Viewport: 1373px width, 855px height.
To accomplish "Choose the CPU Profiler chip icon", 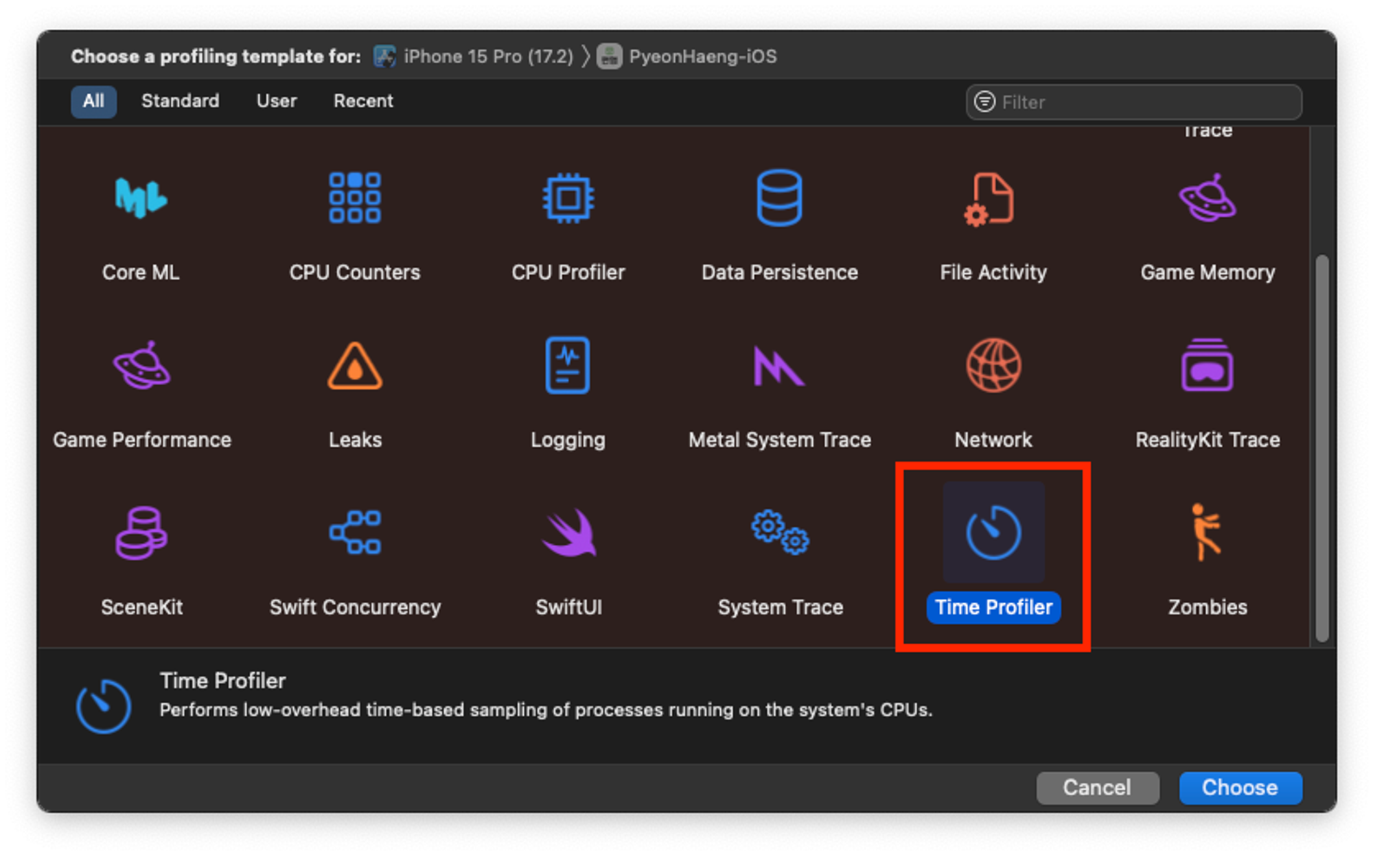I will tap(568, 198).
